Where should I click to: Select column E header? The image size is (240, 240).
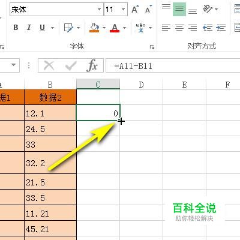click(x=184, y=85)
